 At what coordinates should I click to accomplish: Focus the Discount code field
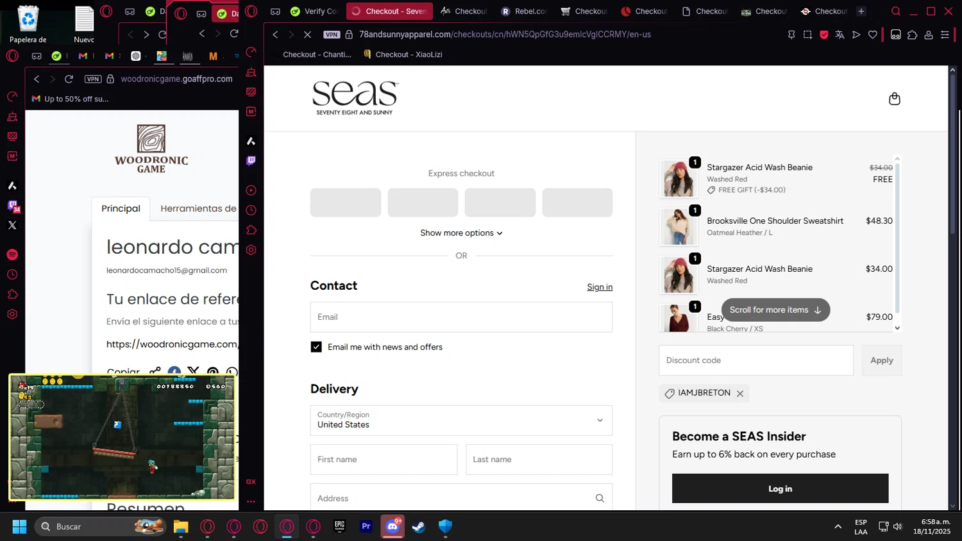[756, 360]
